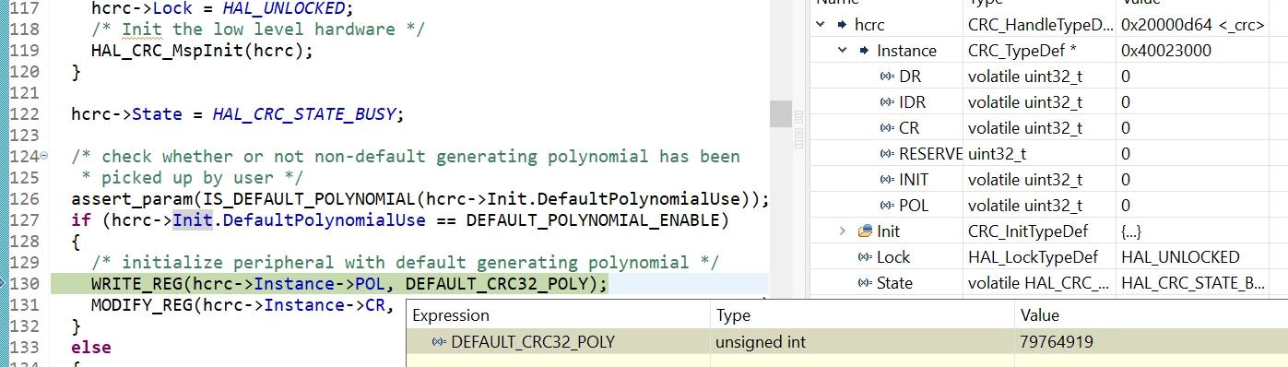Click the variable icon next to IDR
This screenshot has width=1288, height=367.
[x=887, y=102]
